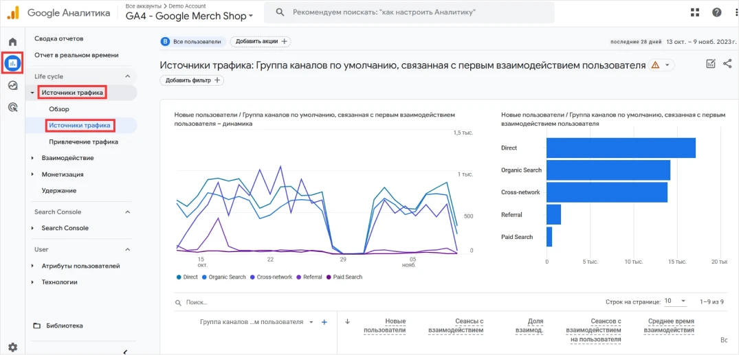Click Demo Account breadcrumb
Image resolution: width=739 pixels, height=355 pixels.
pyautogui.click(x=186, y=6)
